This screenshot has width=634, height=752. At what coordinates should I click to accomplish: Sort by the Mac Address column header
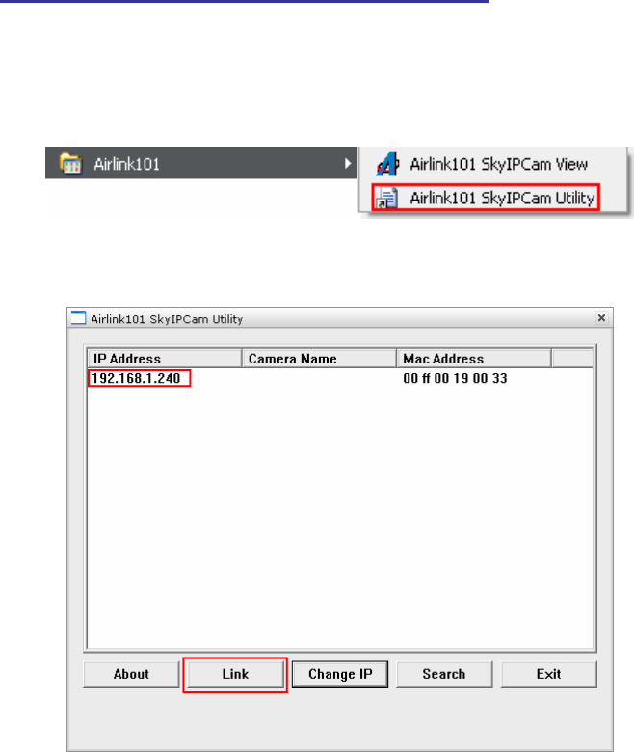pos(474,359)
